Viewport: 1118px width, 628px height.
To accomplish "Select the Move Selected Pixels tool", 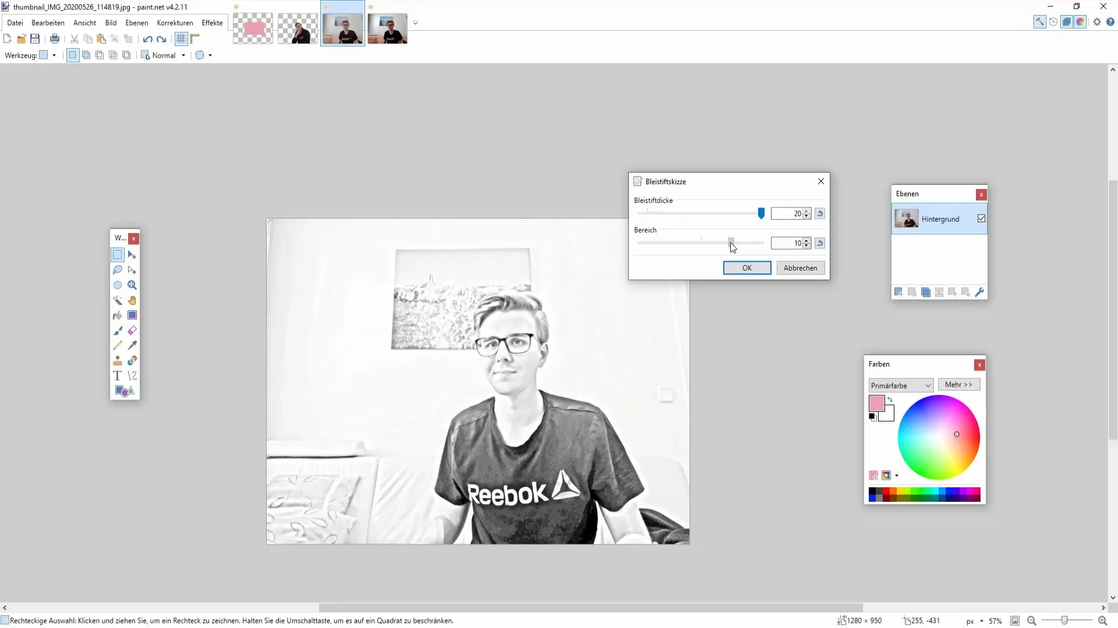I will [132, 255].
